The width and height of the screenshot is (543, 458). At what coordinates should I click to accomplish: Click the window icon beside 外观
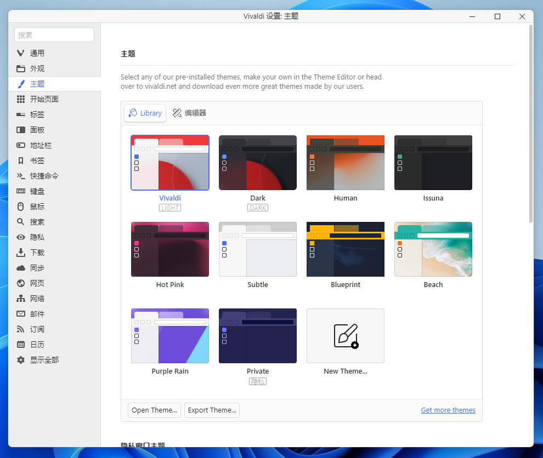pyautogui.click(x=21, y=68)
